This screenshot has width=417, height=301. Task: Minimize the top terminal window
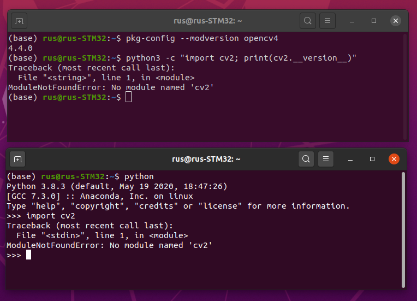(x=352, y=21)
